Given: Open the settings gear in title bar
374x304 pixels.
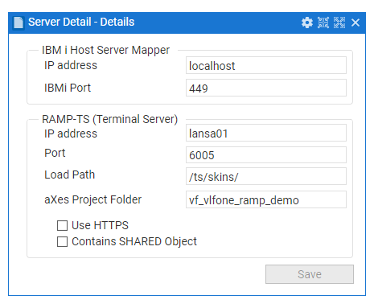Looking at the screenshot, I should [x=307, y=23].
